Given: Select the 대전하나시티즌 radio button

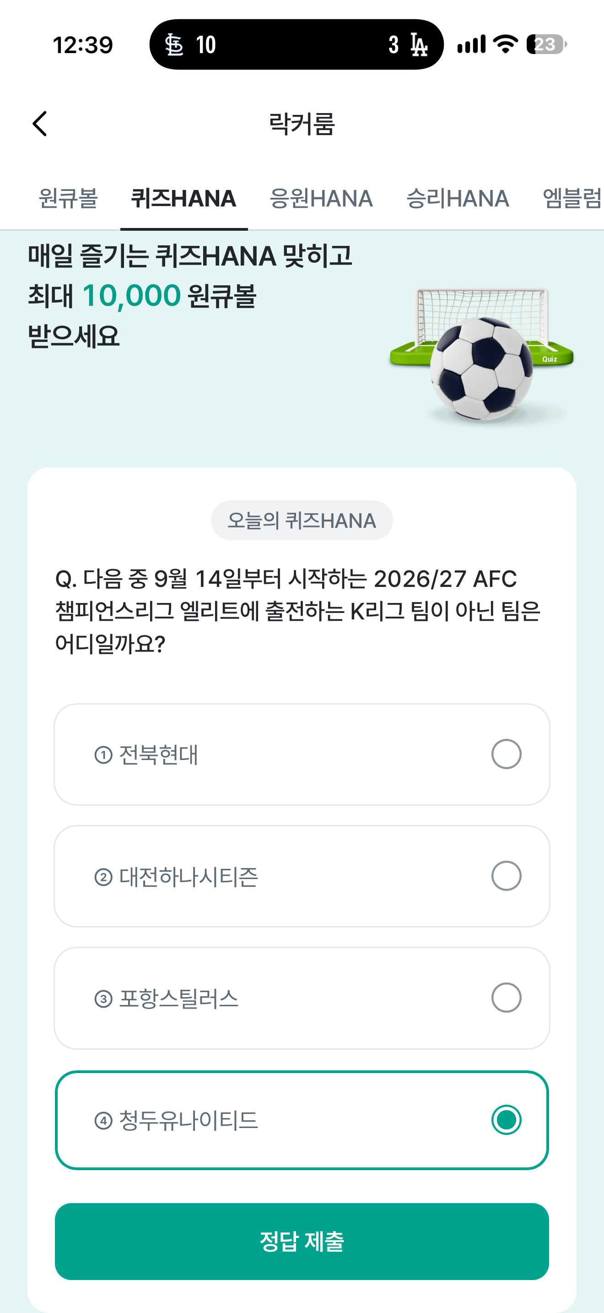Looking at the screenshot, I should click(506, 876).
